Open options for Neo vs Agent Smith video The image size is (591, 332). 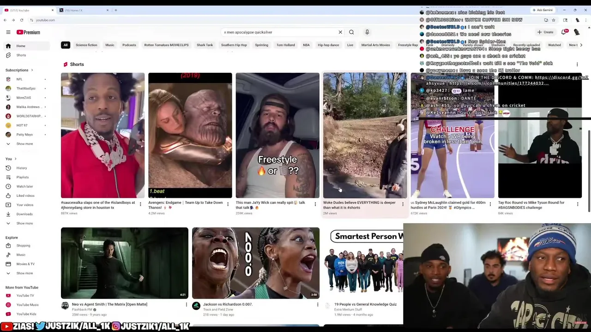point(187,305)
